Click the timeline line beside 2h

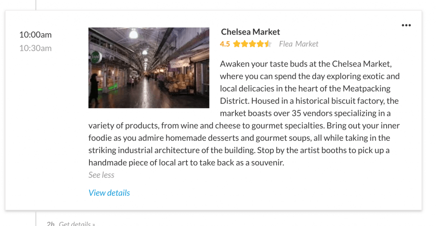(36, 220)
